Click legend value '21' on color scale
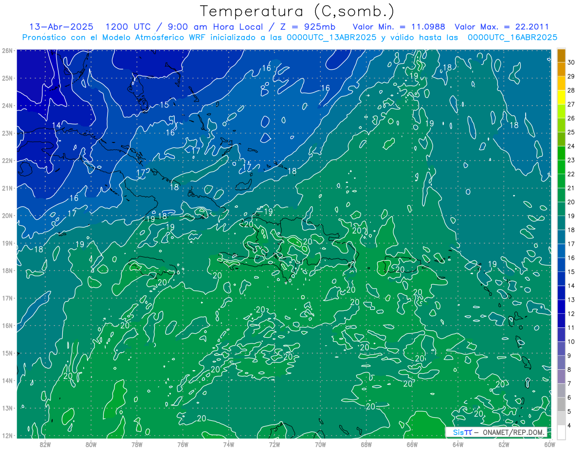The width and height of the screenshot is (584, 451). pyautogui.click(x=571, y=188)
